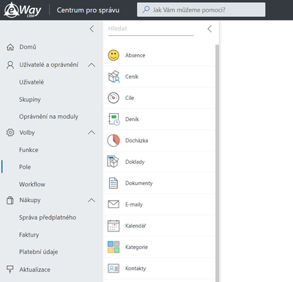Click the Centrum pro správu title

[x=88, y=10]
